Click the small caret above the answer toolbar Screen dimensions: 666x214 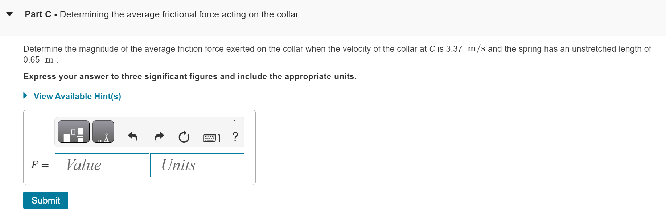tap(234, 121)
